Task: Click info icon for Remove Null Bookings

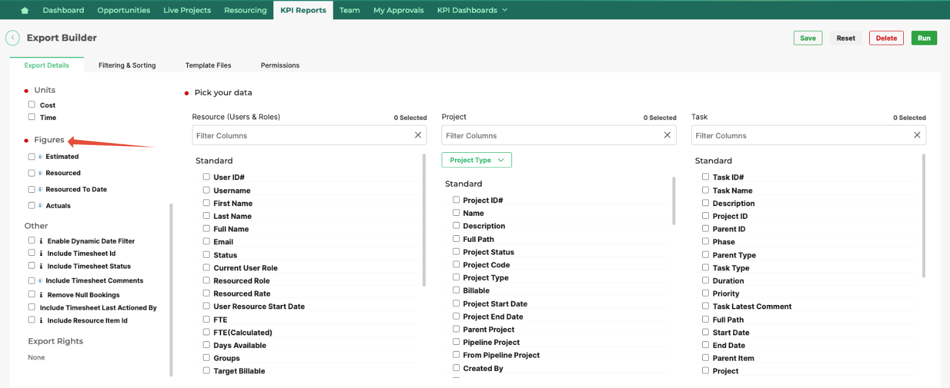Action: [x=41, y=295]
